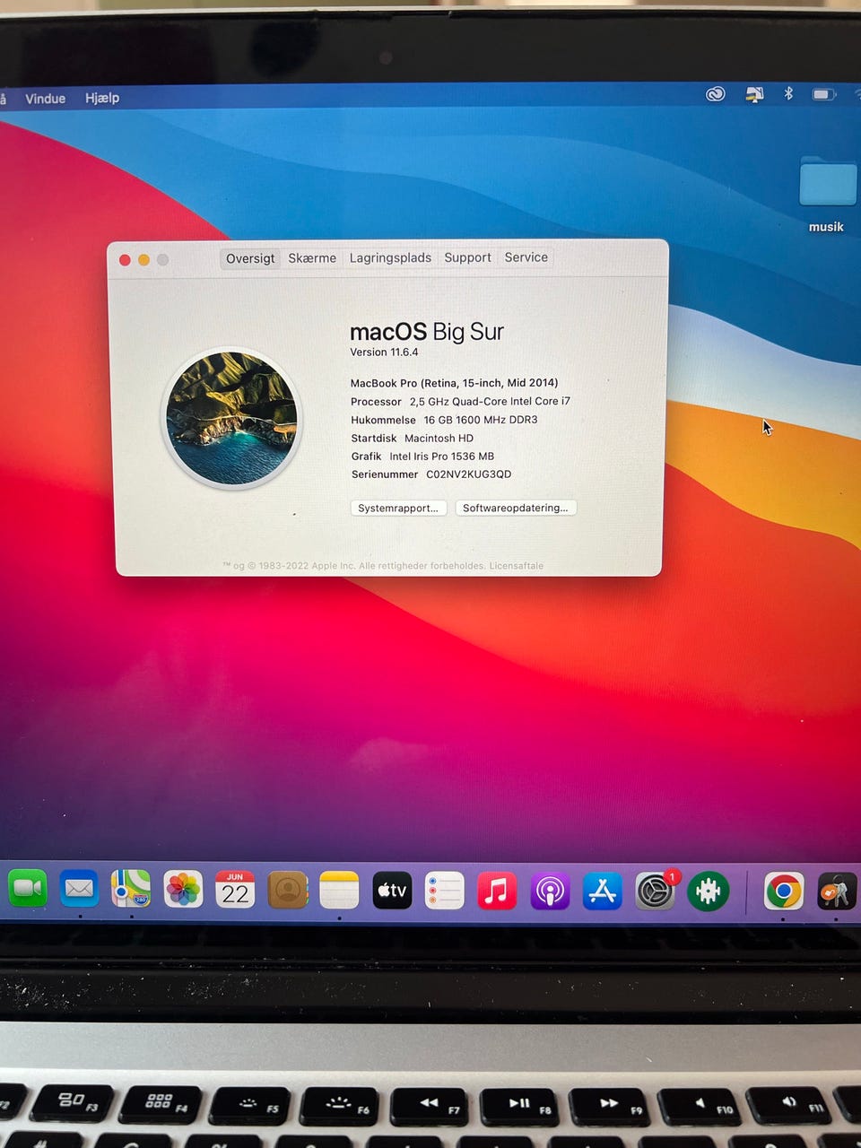861x1148 pixels.
Task: Open Mail app in the Dock
Action: tap(79, 889)
